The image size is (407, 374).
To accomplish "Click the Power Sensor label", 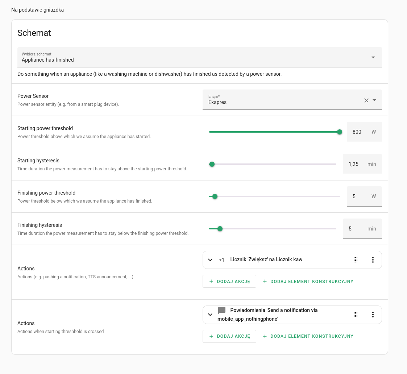I will click(33, 96).
